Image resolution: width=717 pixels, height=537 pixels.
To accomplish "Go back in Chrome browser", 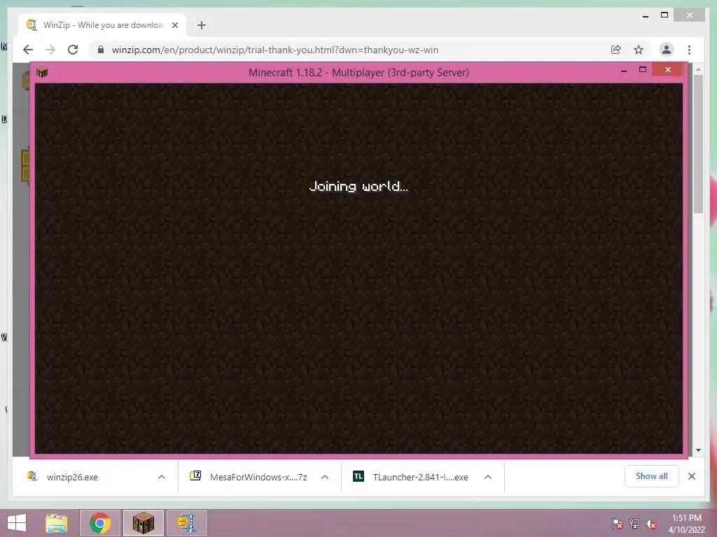I will point(28,50).
